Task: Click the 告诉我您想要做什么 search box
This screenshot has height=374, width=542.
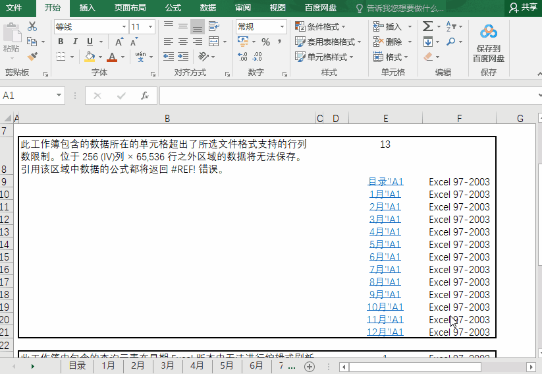Action: 400,9
